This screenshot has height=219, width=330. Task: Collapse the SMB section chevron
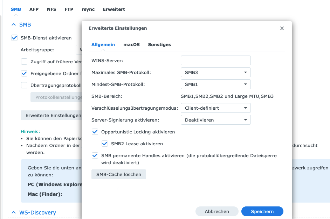14,25
